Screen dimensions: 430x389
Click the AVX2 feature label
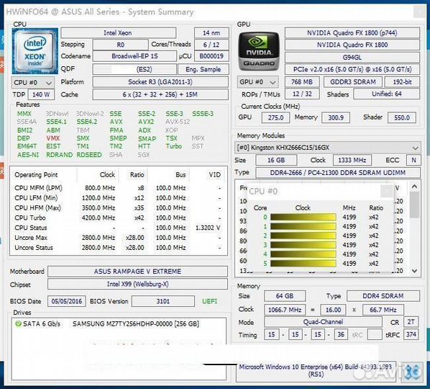click(x=146, y=122)
